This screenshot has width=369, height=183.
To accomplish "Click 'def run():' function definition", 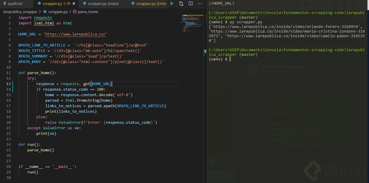I will click(x=29, y=145).
